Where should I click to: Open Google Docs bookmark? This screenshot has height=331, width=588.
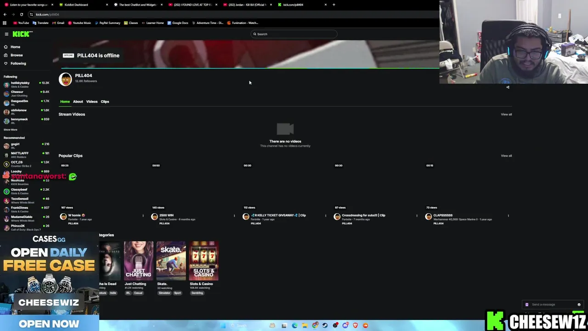coord(178,23)
